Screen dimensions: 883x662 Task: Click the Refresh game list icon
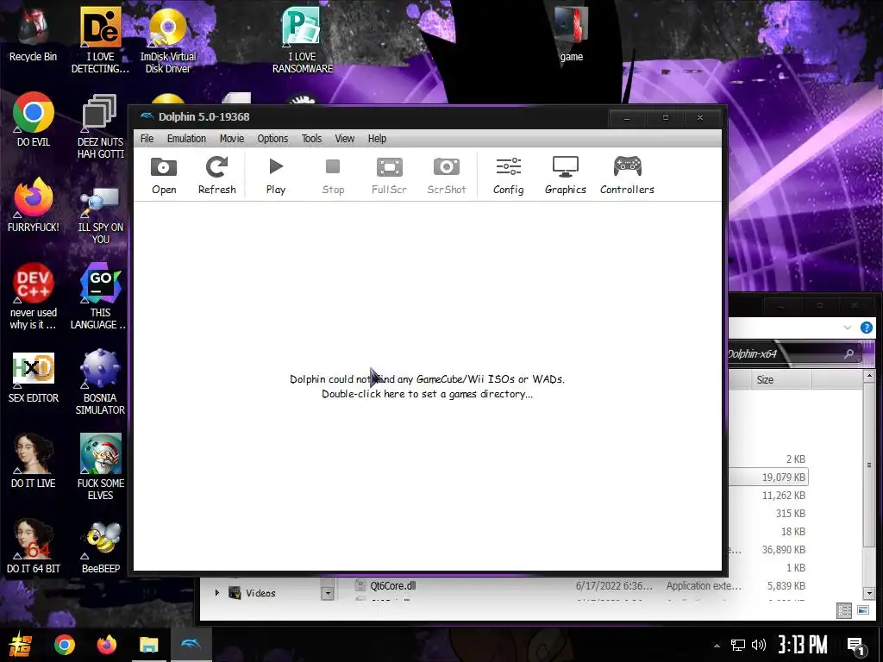(216, 175)
